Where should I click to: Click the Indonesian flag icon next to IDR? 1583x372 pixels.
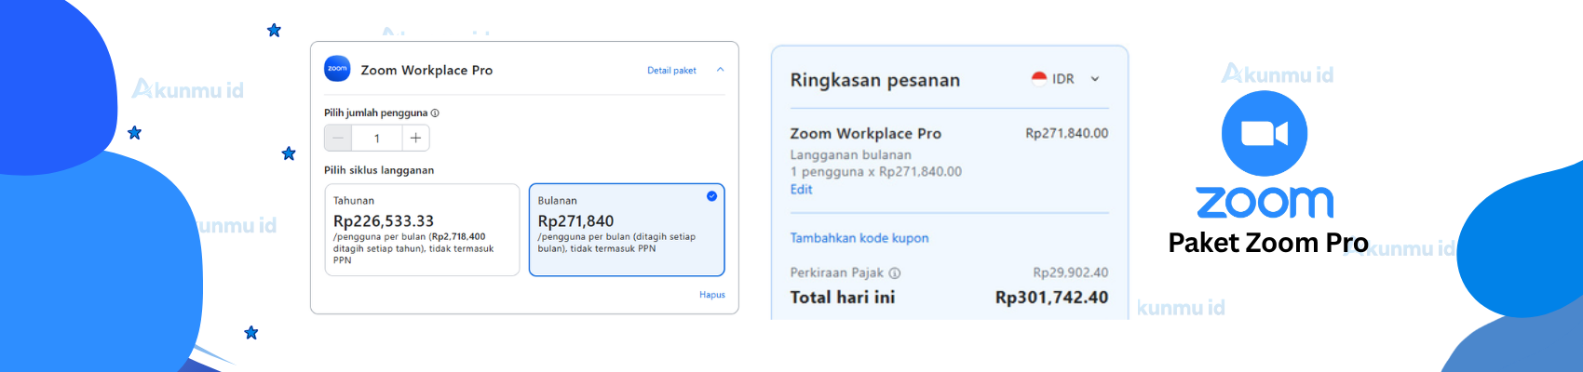click(x=1039, y=78)
